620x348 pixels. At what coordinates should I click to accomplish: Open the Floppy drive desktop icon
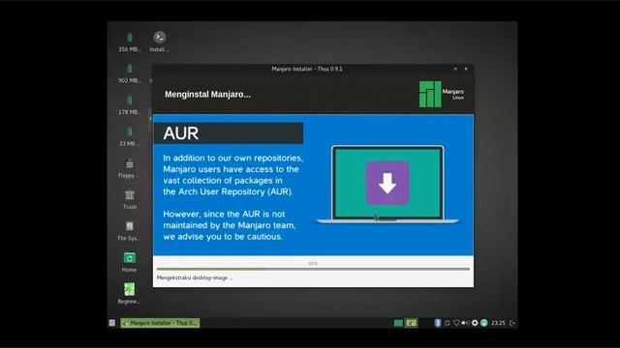(129, 168)
